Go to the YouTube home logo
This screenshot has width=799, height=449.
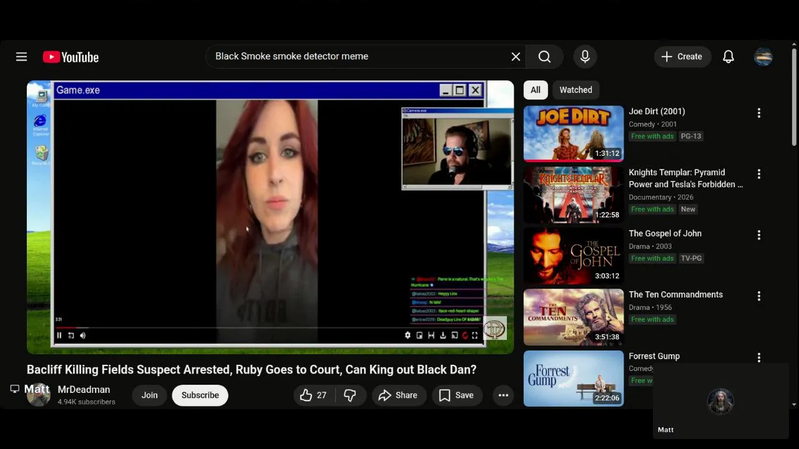click(71, 57)
